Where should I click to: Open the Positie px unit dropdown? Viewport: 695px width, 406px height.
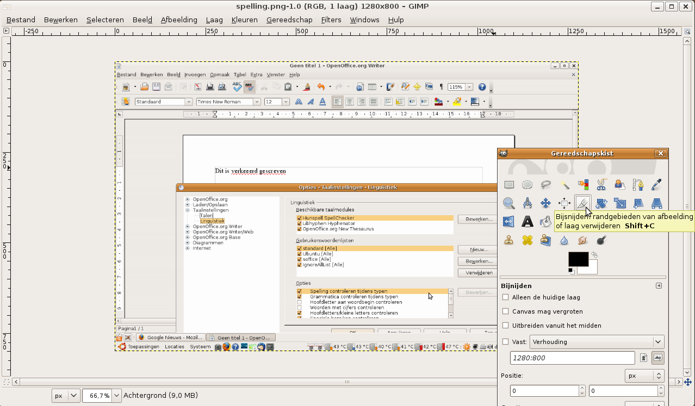coord(644,376)
